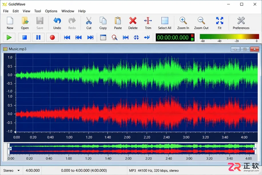
Task: Open the File menu
Action: pyautogui.click(x=6, y=11)
